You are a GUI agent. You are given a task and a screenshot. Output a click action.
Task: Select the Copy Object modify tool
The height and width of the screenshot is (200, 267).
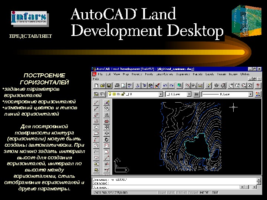pyautogui.click(x=107, y=109)
